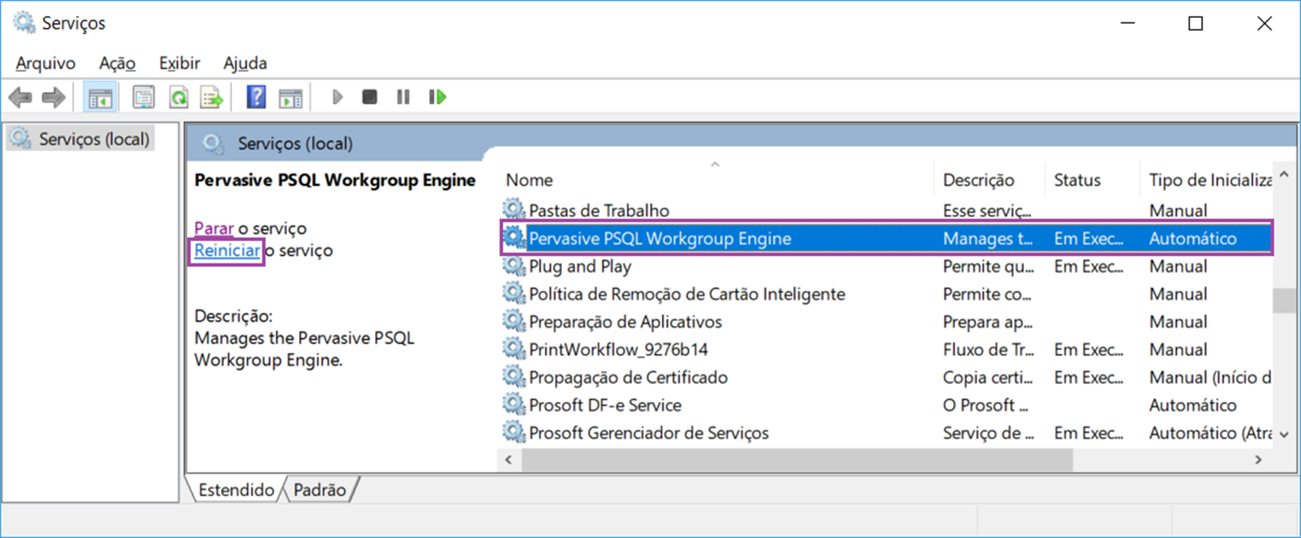Select Política de Remoção de Cartão Inteligente
Image resolution: width=1301 pixels, height=538 pixels.
tap(886, 293)
